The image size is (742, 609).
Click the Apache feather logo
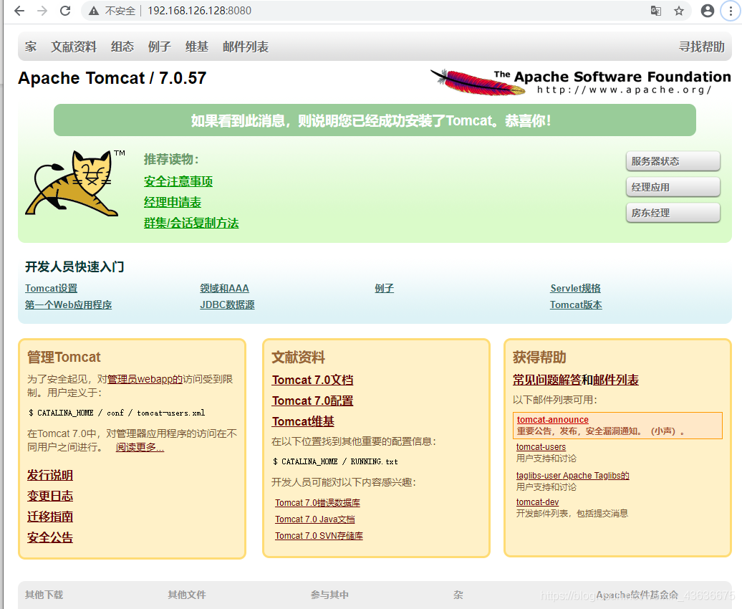click(x=478, y=82)
